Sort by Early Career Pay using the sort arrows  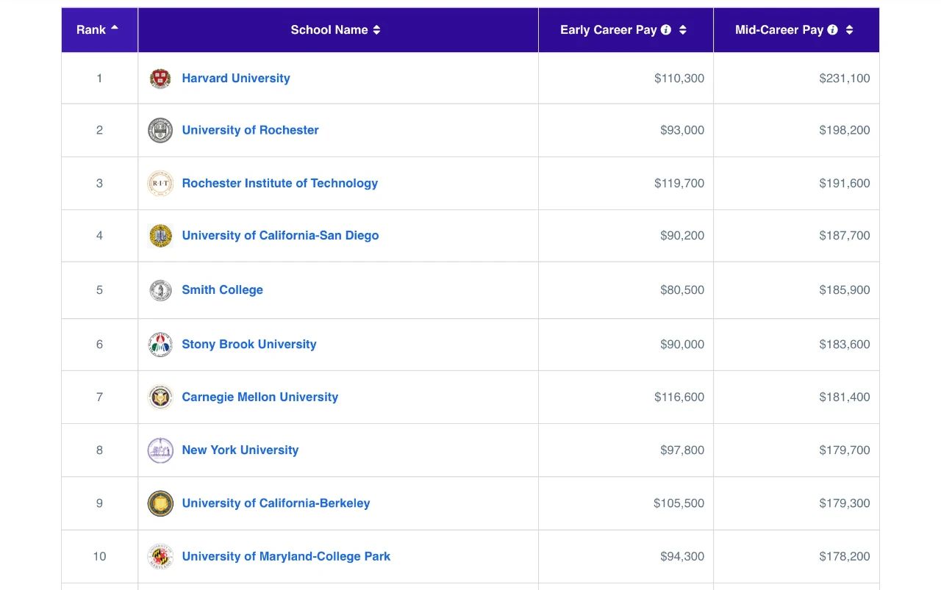coord(683,30)
